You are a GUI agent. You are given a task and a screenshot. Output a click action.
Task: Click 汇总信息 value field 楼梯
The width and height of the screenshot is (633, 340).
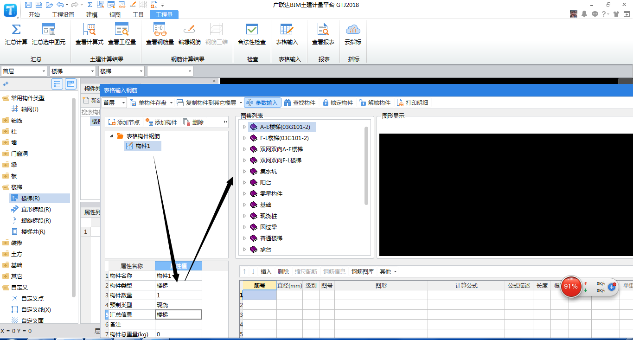pos(179,314)
